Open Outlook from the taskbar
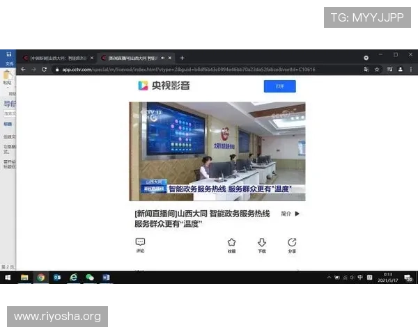This screenshot has height=334, width=418. click(x=57, y=278)
